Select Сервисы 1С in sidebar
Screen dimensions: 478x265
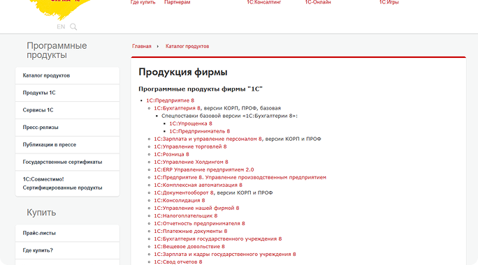coord(67,110)
